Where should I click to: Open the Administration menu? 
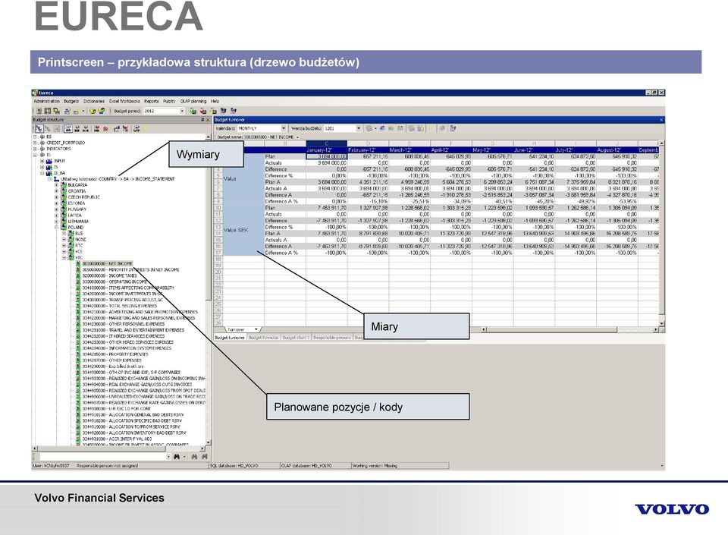(x=47, y=101)
